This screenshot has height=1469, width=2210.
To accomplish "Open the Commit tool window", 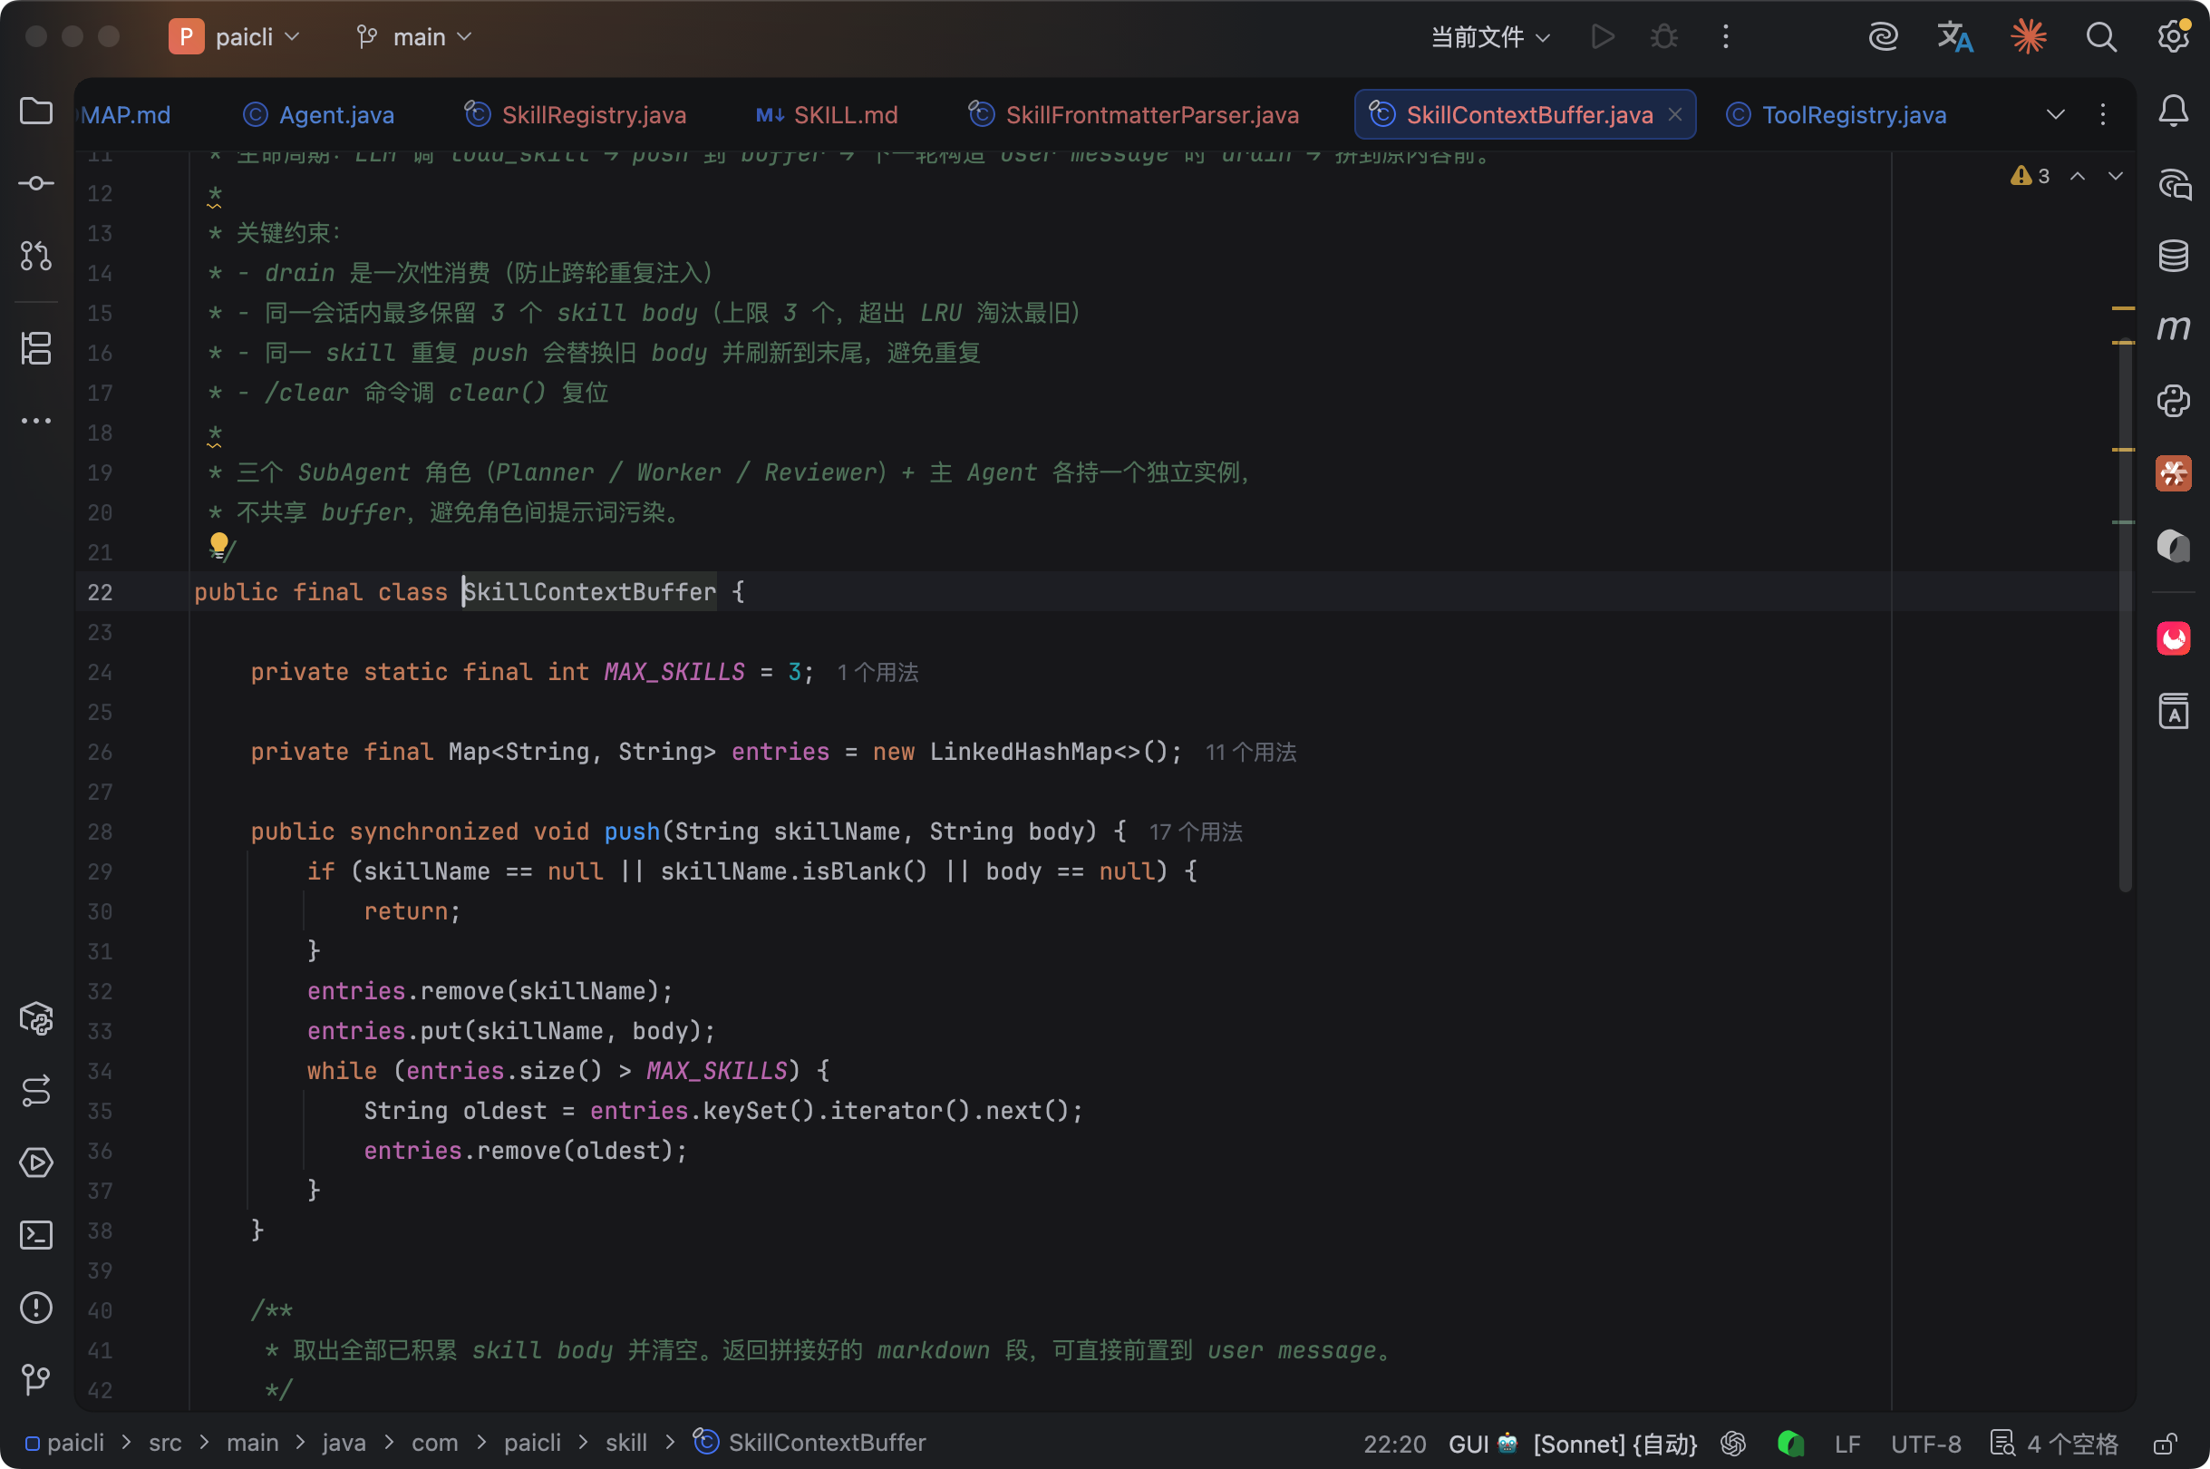I will 35,183.
